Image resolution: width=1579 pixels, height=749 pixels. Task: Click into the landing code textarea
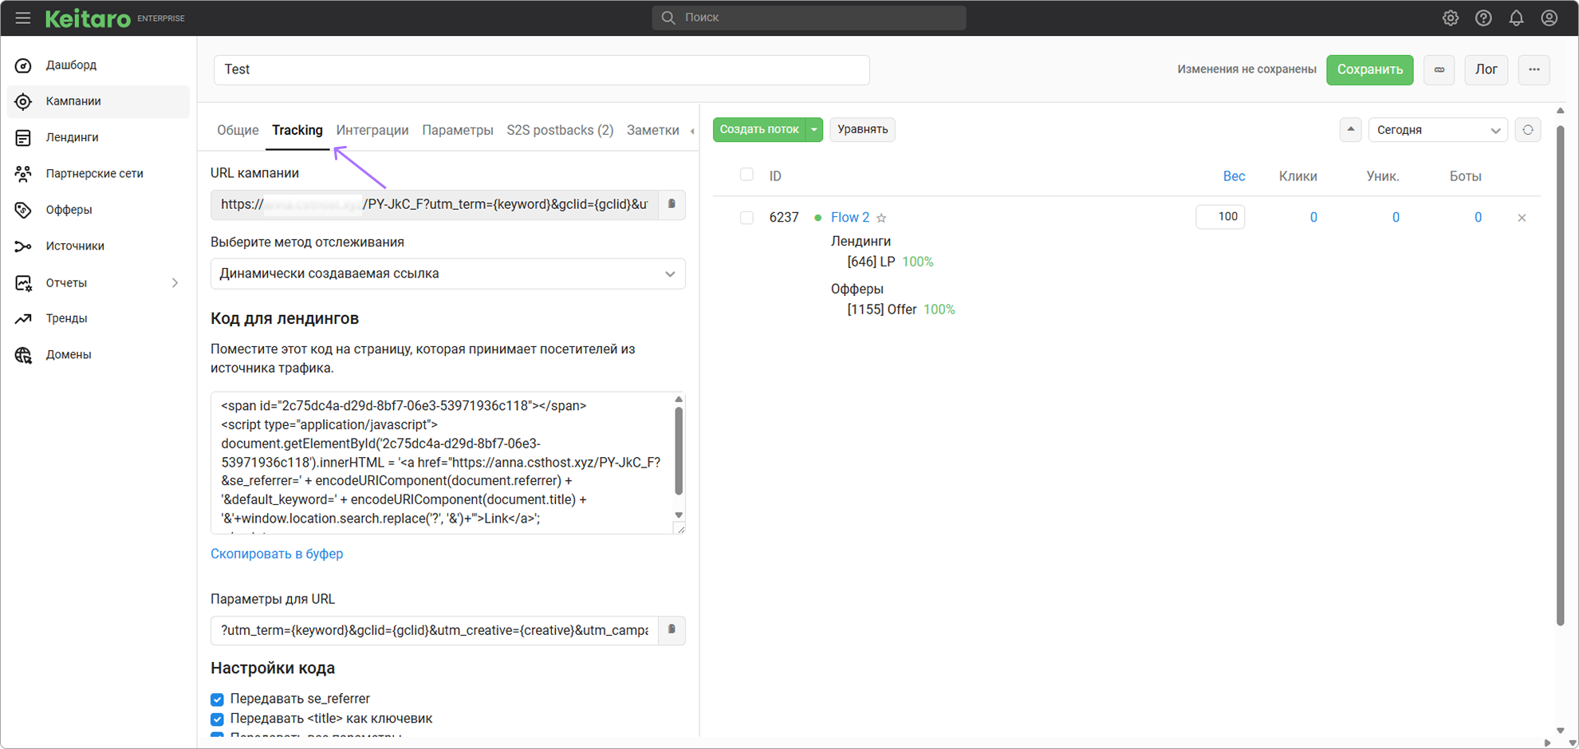tap(443, 463)
